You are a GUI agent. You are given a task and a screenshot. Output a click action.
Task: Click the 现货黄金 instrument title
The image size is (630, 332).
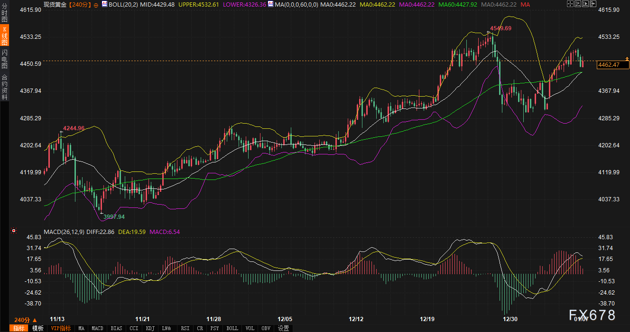tap(55, 4)
